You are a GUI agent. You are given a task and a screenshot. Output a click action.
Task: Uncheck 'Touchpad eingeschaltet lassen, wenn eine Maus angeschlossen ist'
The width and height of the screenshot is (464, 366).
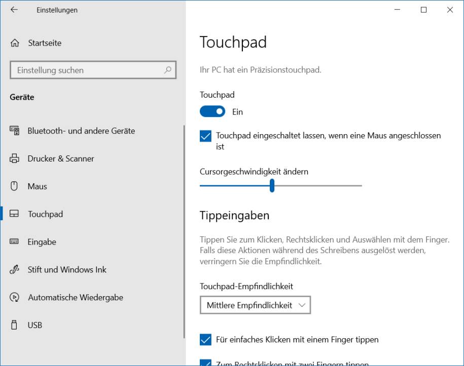point(205,136)
